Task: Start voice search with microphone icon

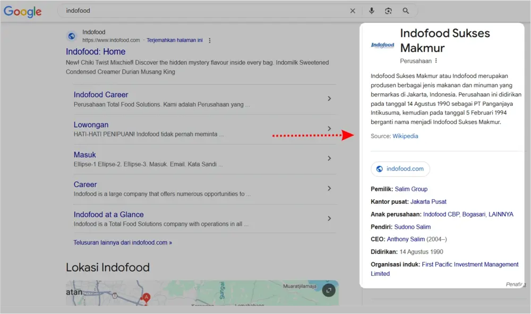Action: click(372, 11)
